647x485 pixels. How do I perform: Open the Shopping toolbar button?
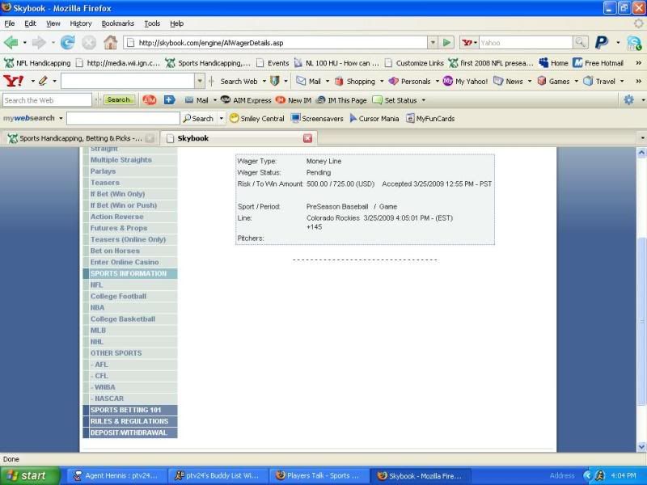click(356, 82)
